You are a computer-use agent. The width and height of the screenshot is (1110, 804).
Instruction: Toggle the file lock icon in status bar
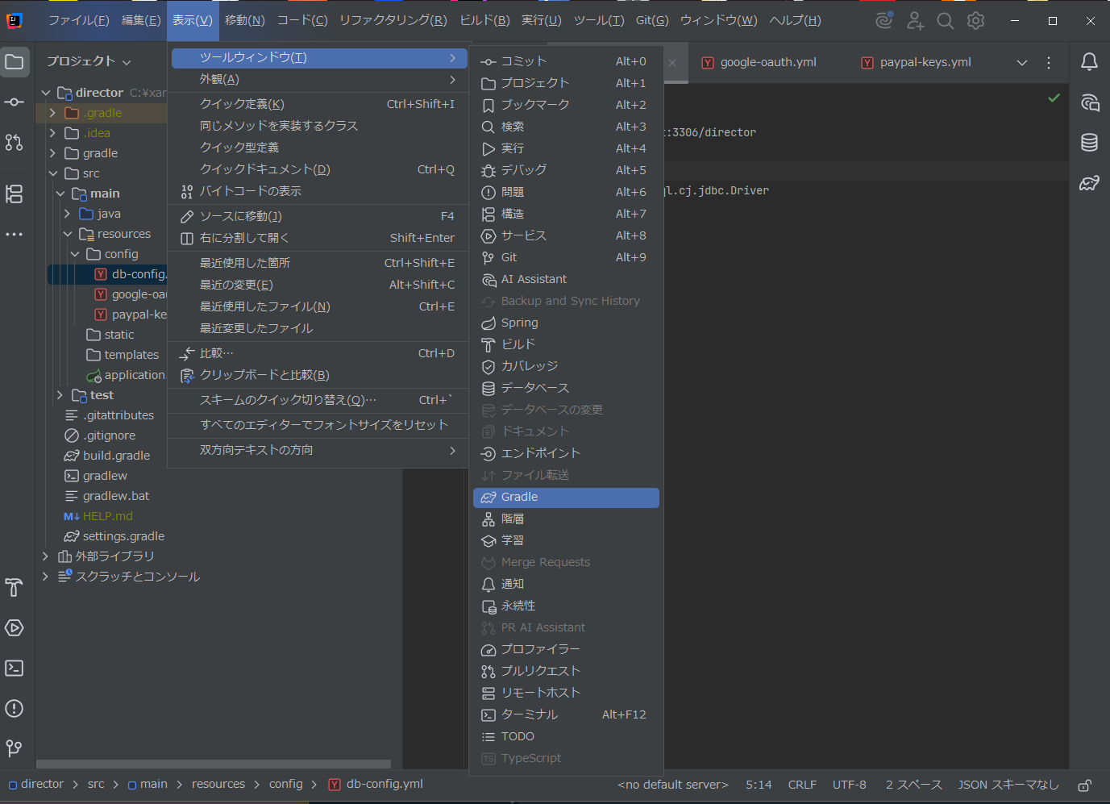(1084, 784)
